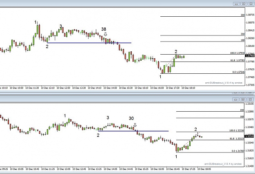Select the down arrow under the 38 label
Viewport: 255px width, 174px height.
[x=105, y=34]
